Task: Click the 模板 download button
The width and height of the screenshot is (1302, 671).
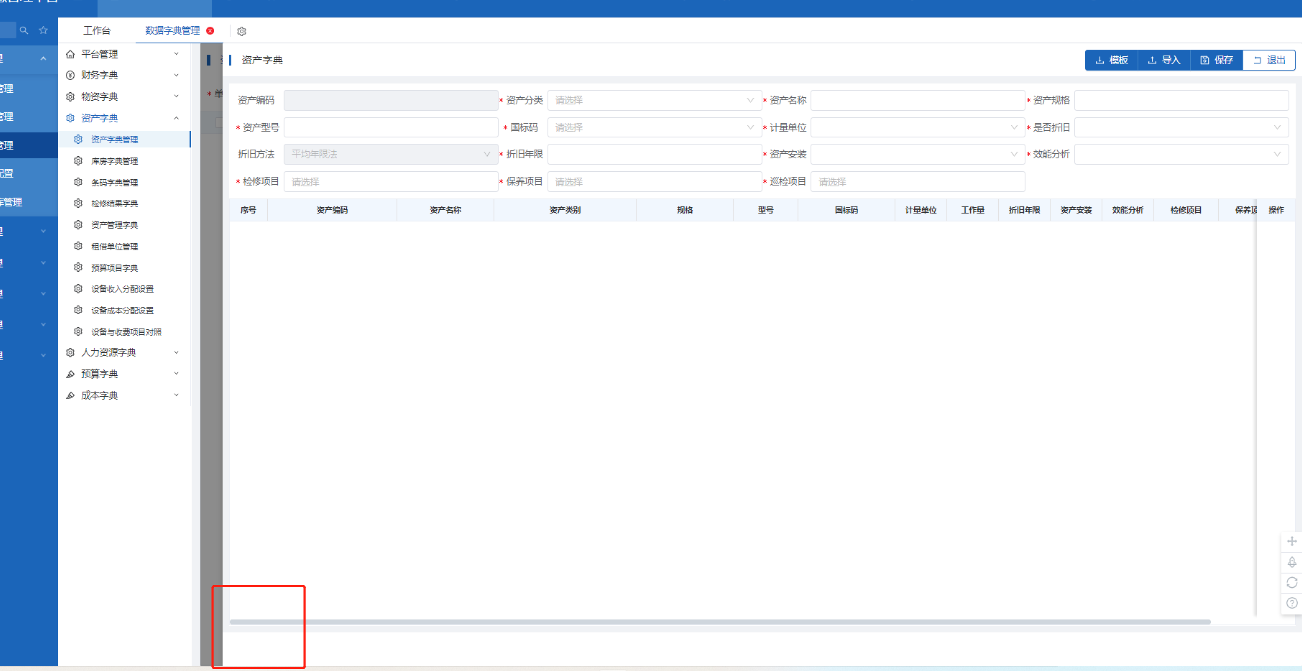Action: (1112, 60)
